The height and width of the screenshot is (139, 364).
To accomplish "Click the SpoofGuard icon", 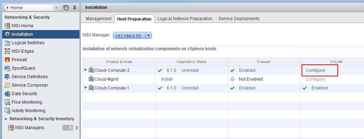I will point(7,68).
